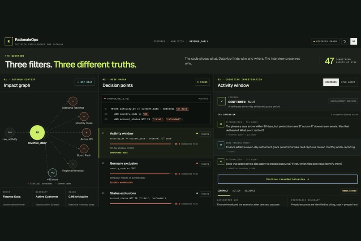The width and height of the screenshot is (361, 241).
Task: Expand the +42 more node
Action: click(52, 172)
